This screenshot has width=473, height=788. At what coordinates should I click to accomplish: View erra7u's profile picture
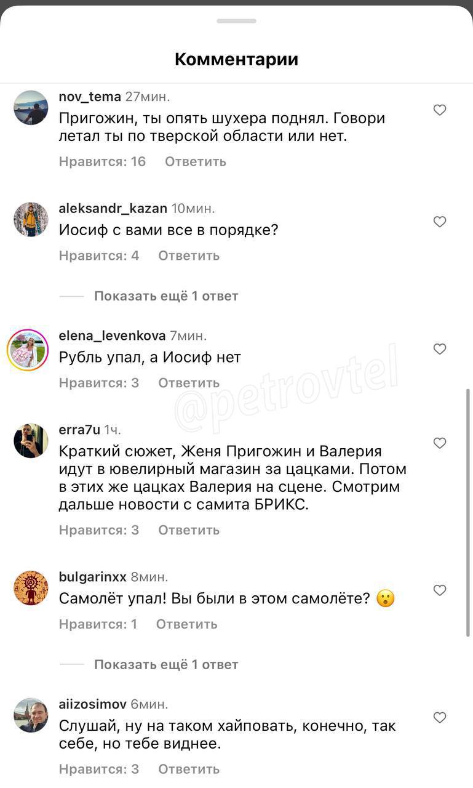coord(31,441)
